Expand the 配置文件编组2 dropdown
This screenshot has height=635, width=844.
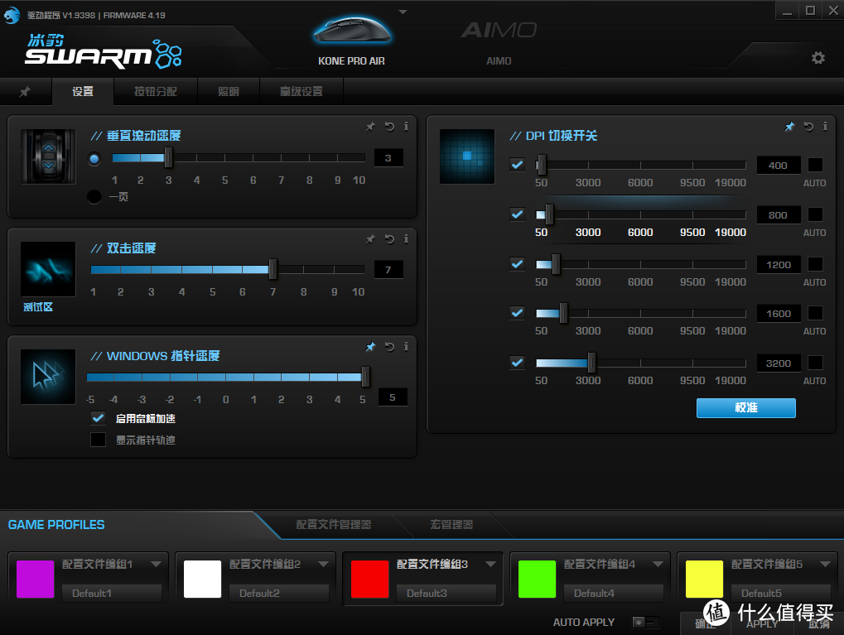(x=324, y=564)
